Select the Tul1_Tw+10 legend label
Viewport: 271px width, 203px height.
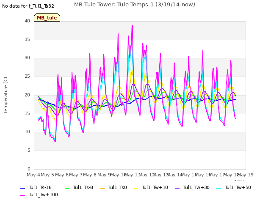[x=155, y=187]
